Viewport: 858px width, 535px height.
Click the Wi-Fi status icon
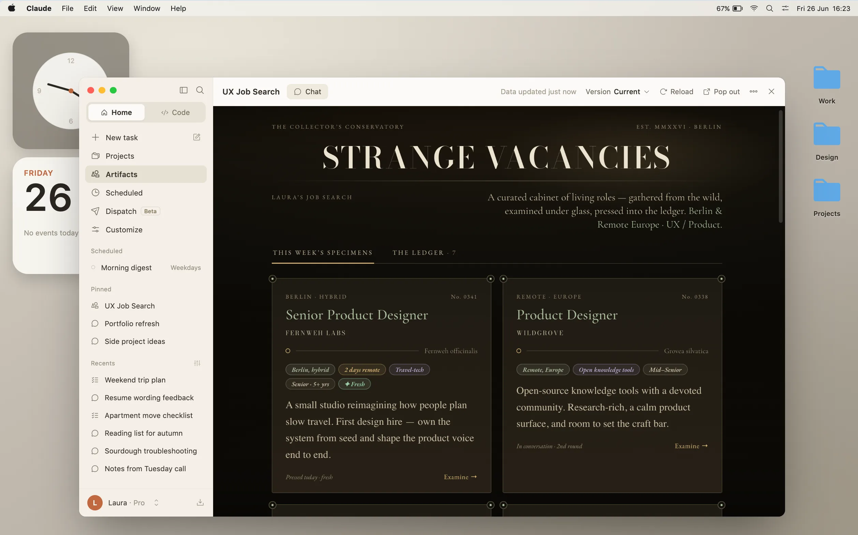coord(754,8)
